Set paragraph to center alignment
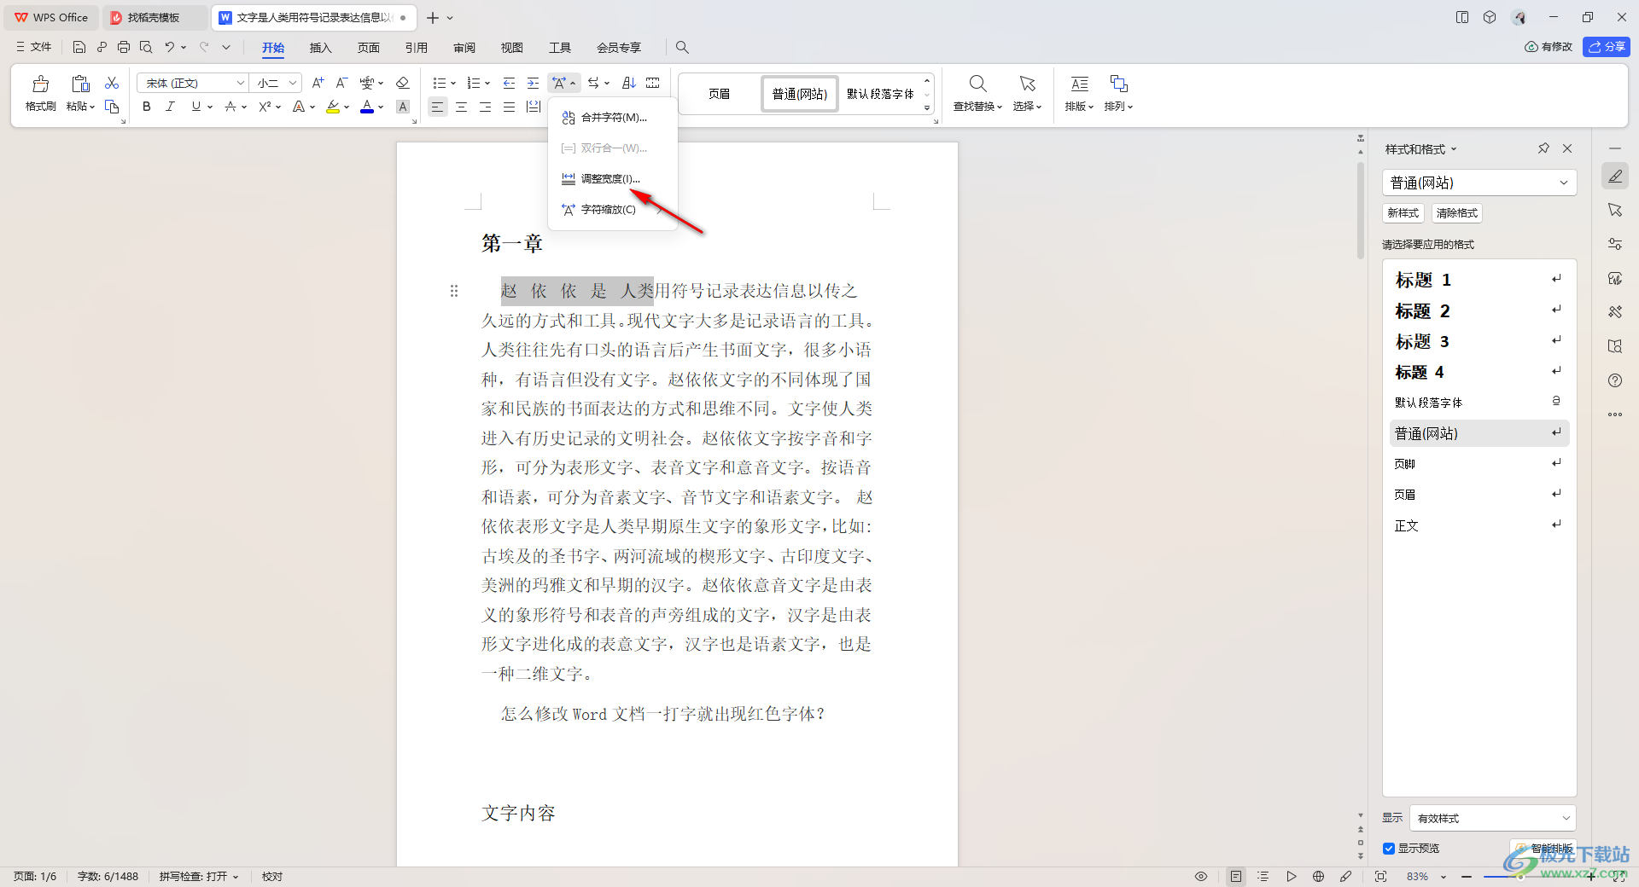The image size is (1639, 887). [x=462, y=107]
